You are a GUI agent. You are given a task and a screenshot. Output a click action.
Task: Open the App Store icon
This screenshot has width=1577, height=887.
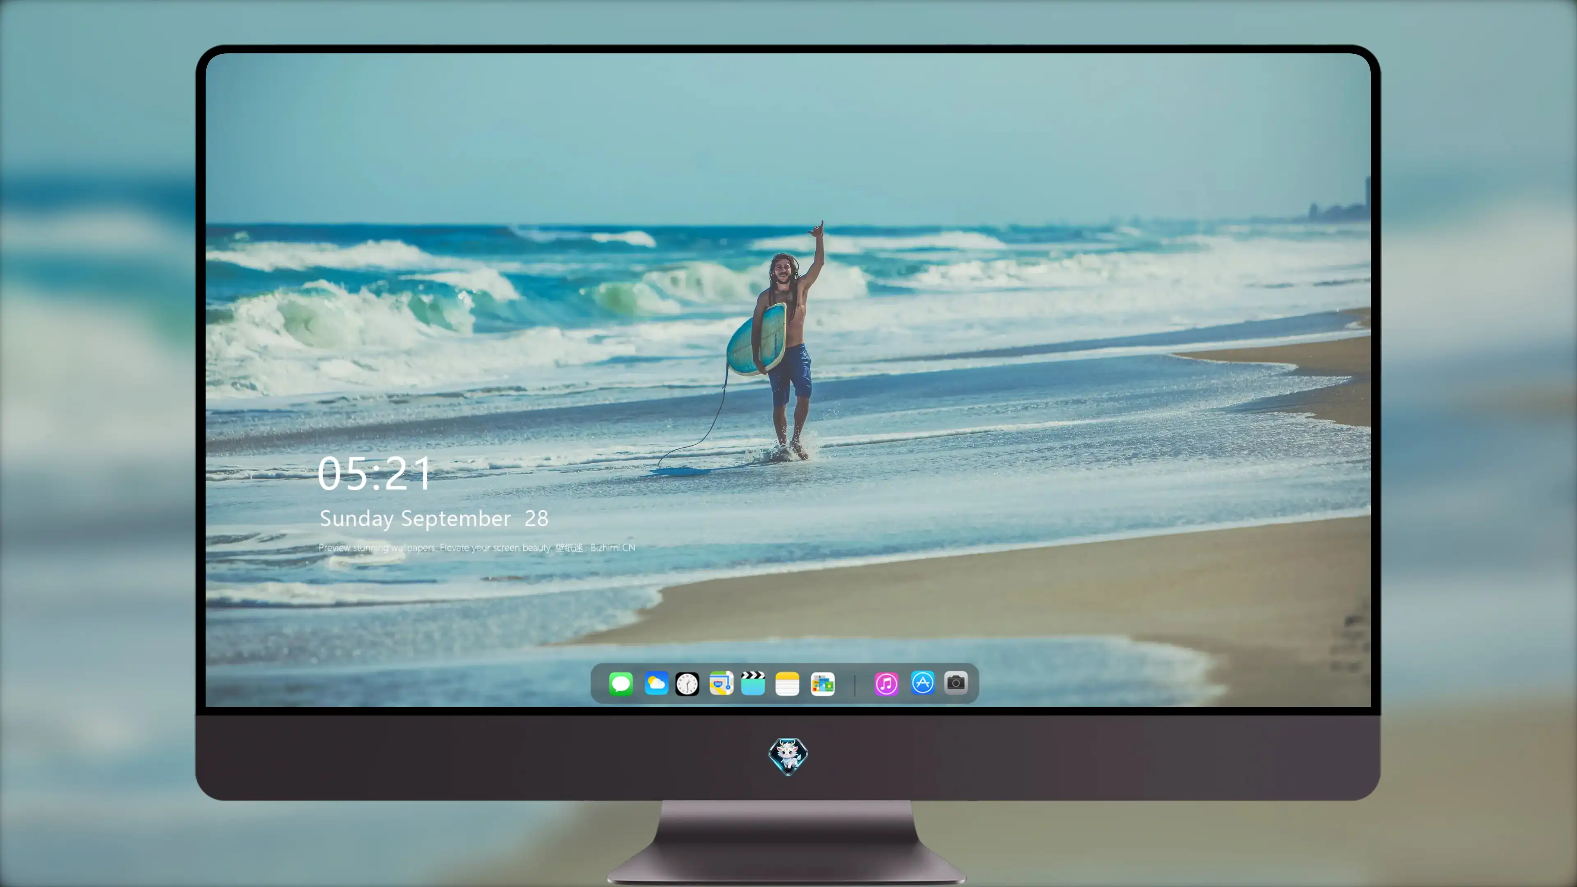922,682
